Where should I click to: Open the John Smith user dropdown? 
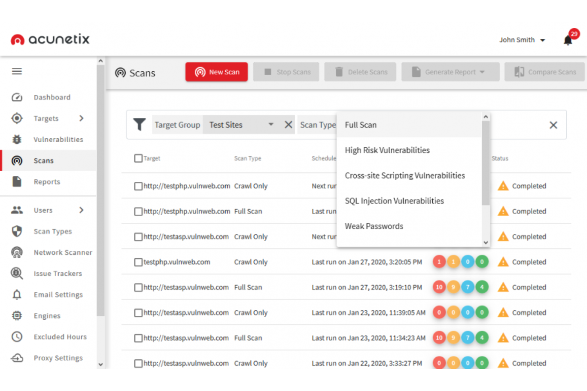[x=522, y=40]
